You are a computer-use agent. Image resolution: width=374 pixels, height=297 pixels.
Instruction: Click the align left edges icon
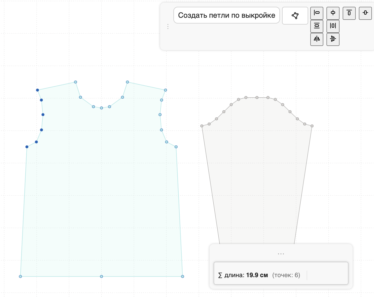coord(317,13)
